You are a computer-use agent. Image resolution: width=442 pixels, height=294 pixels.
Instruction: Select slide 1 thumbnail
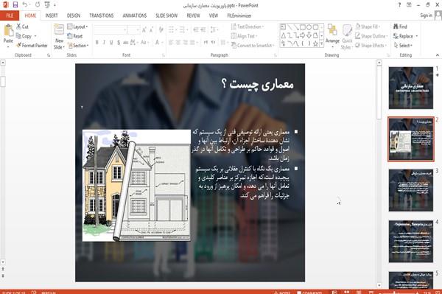click(x=411, y=88)
